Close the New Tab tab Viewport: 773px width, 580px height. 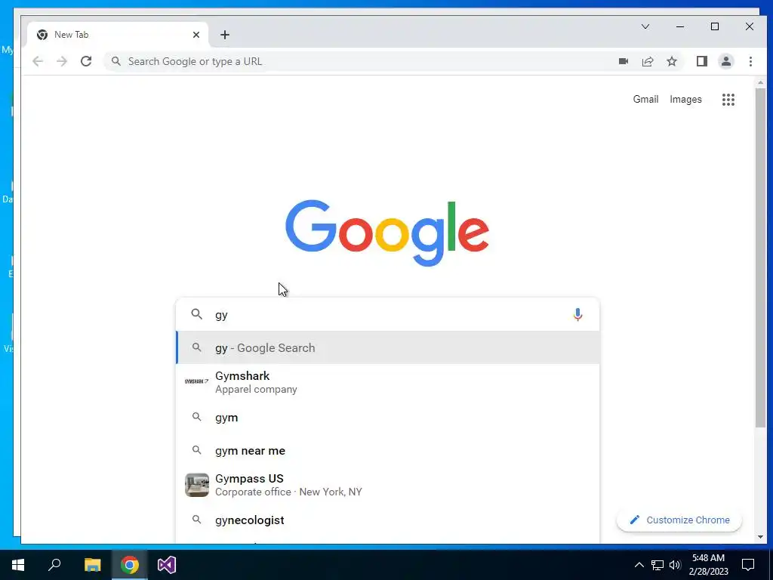tap(196, 35)
